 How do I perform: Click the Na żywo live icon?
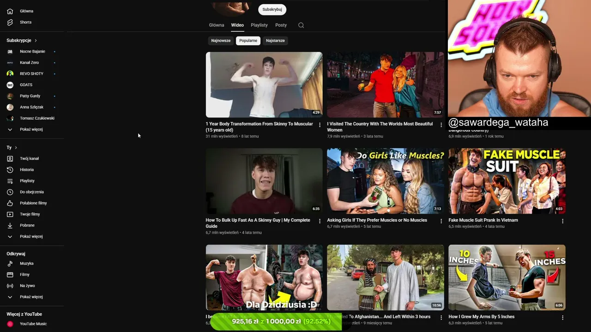(10, 286)
